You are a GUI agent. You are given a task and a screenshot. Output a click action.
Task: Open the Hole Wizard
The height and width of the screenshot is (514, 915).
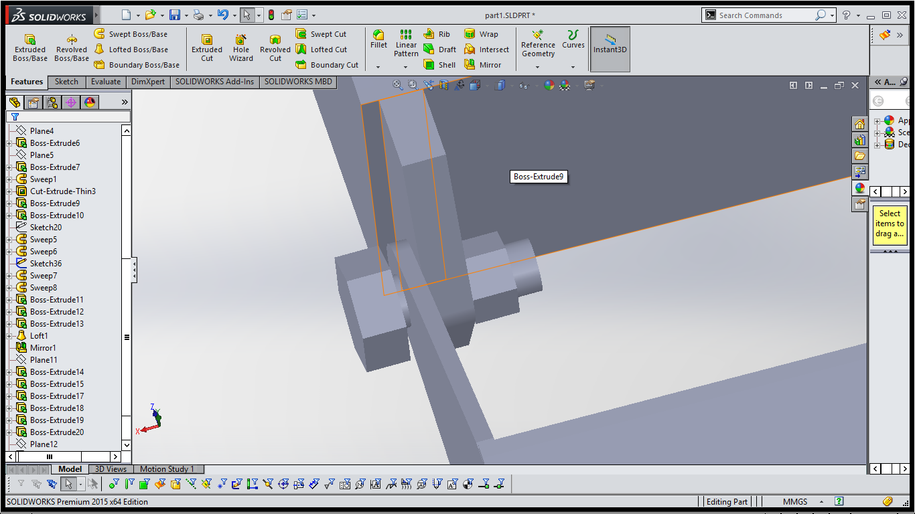tap(241, 48)
